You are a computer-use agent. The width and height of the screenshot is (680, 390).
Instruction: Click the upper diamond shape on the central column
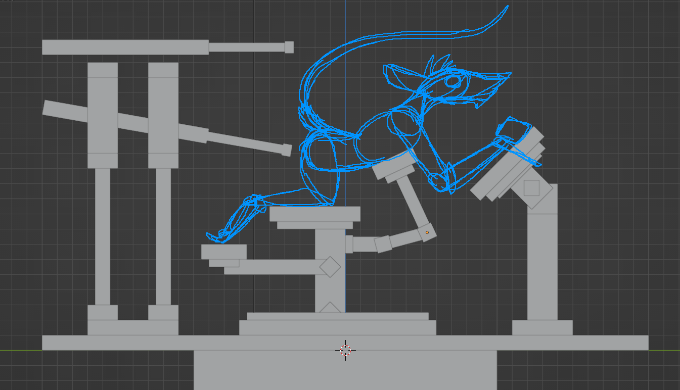[x=330, y=266]
